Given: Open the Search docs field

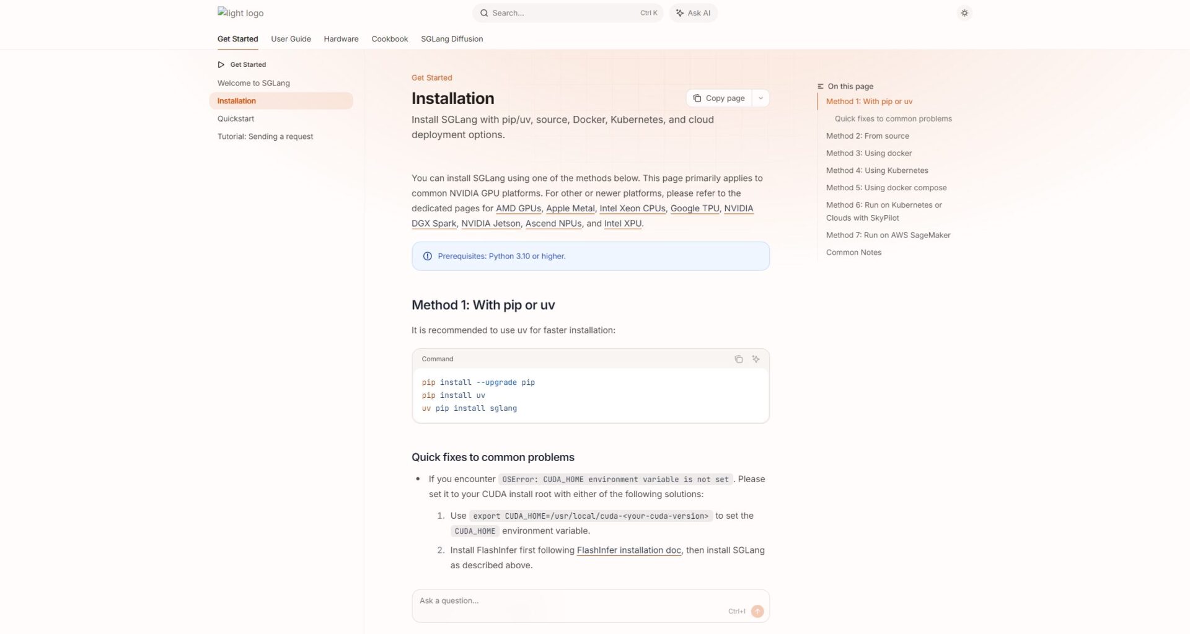Looking at the screenshot, I should [x=568, y=13].
